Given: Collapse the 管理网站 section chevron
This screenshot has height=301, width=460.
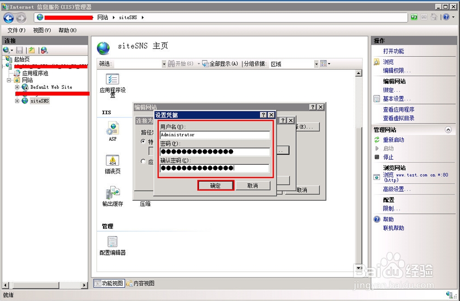Looking at the screenshot, I should click(x=448, y=130).
